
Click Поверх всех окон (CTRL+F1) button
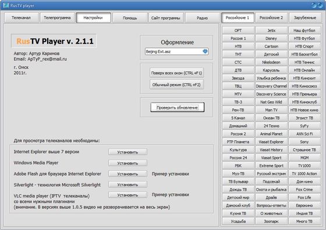point(176,73)
